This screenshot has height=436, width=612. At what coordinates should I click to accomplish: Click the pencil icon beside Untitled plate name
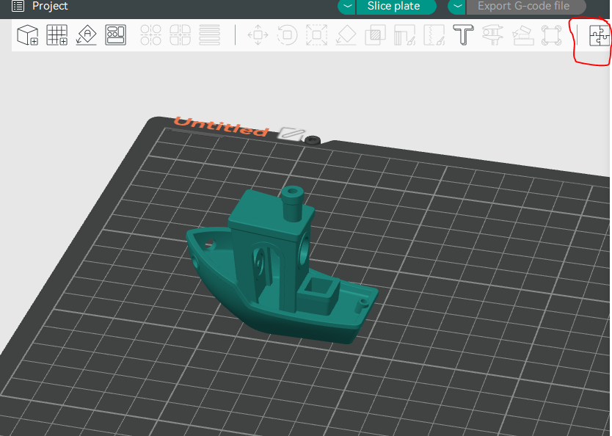tap(291, 134)
